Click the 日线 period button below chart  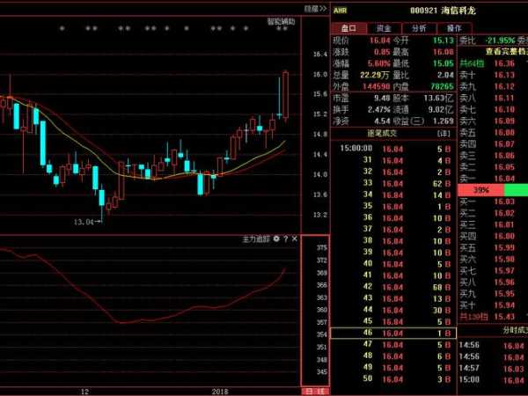(310, 390)
